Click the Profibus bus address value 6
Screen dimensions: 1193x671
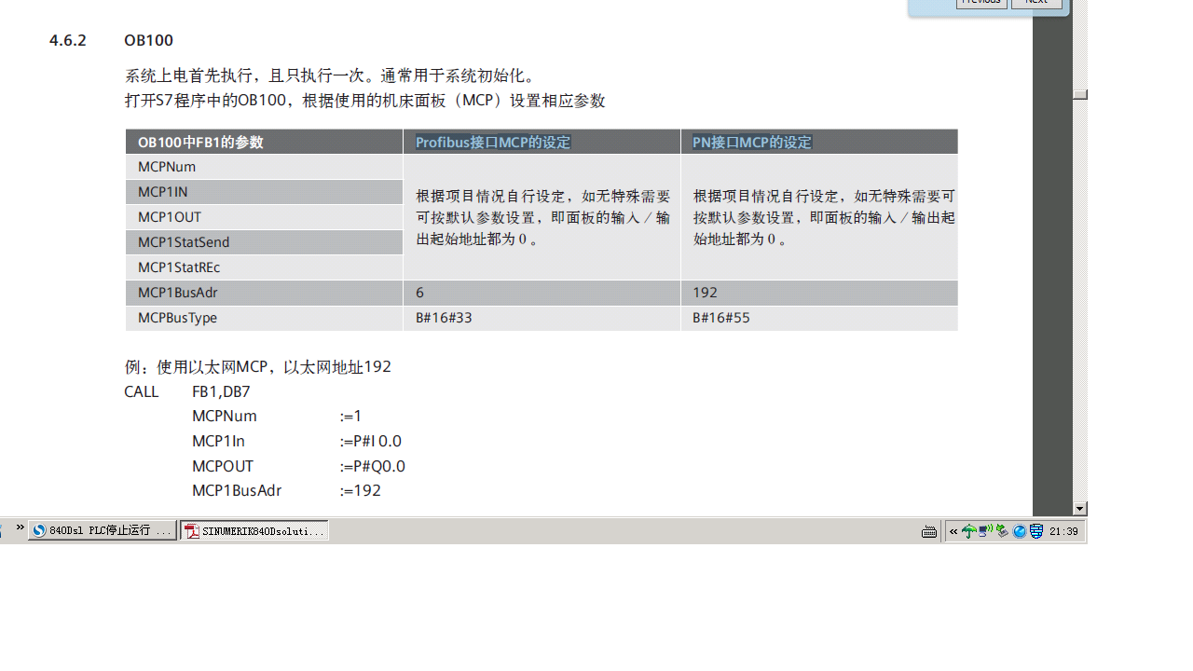click(420, 293)
